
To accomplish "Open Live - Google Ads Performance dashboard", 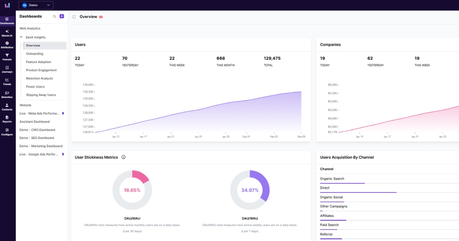I will click(39, 154).
